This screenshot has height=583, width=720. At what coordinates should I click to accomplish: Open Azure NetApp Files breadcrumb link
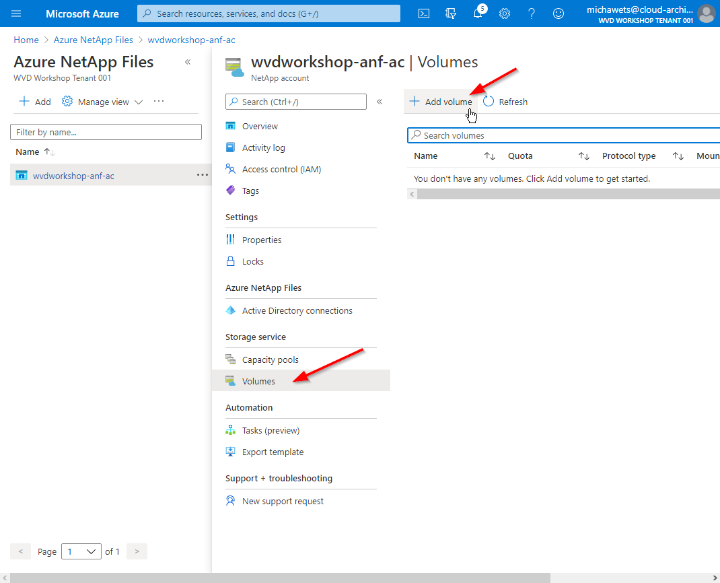coord(94,40)
